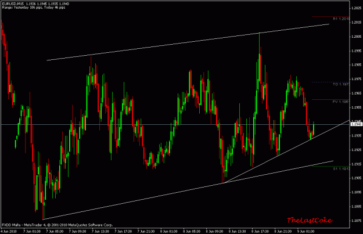Select the magenta PV horizontal line
This screenshot has width=363, height=234.
tap(330, 99)
